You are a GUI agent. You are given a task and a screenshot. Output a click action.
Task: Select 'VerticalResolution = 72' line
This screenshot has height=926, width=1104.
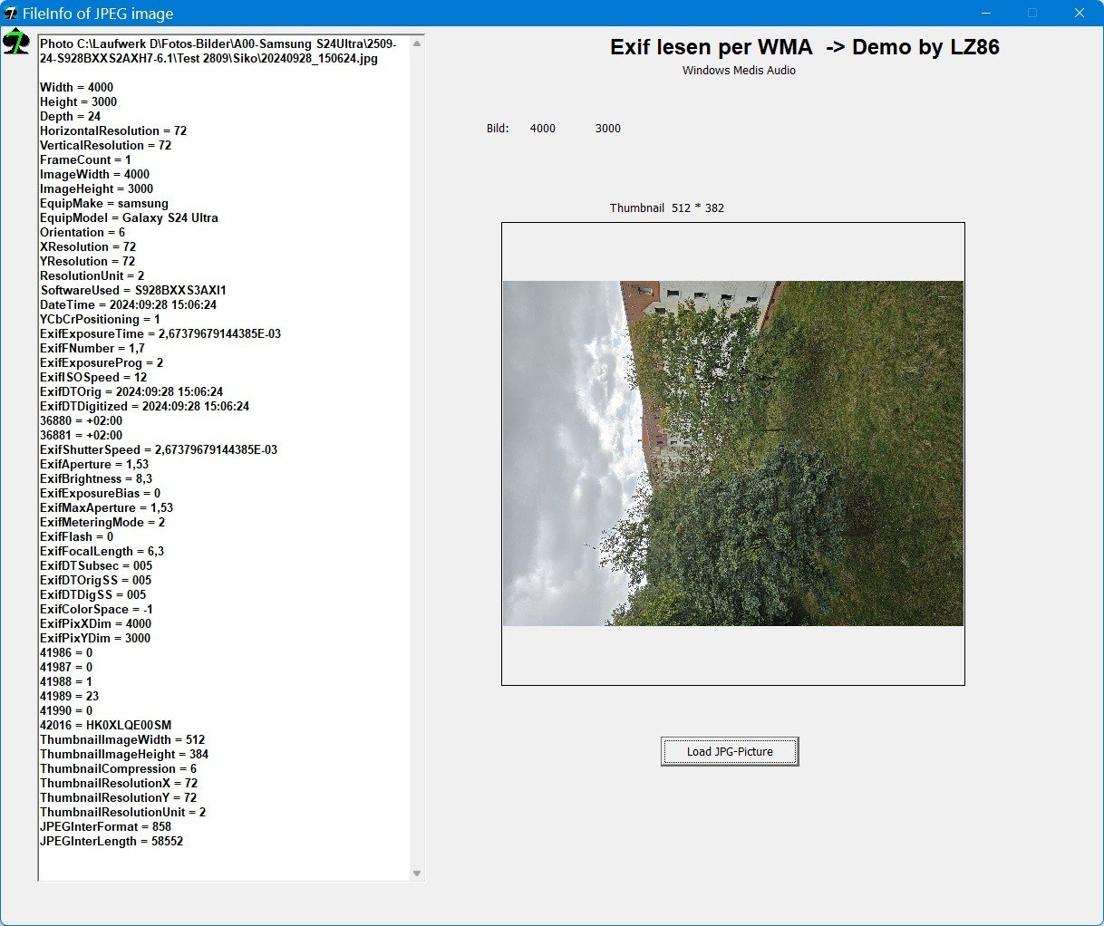pos(106,145)
